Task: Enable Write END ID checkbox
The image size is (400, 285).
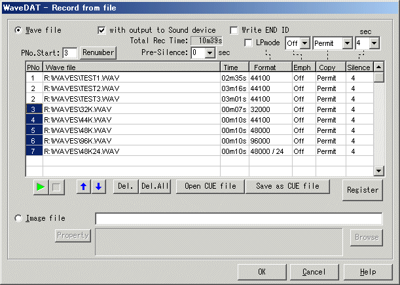Action: 234,30
